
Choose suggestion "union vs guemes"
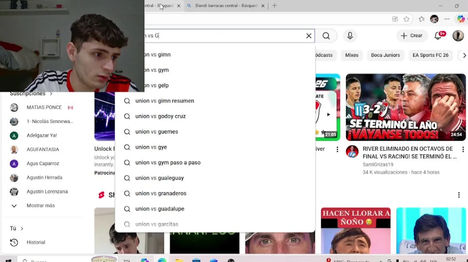[215, 132]
